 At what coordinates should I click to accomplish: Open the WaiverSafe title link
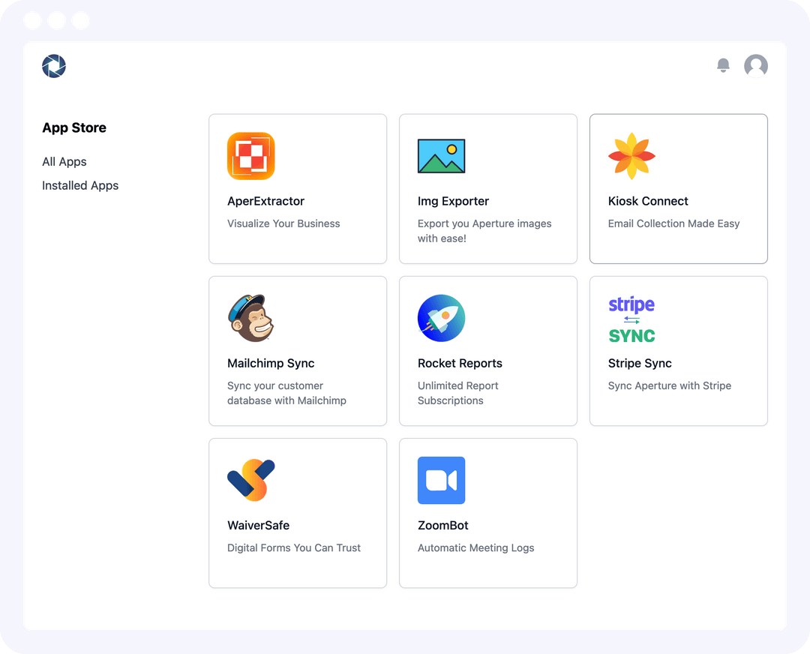258,525
